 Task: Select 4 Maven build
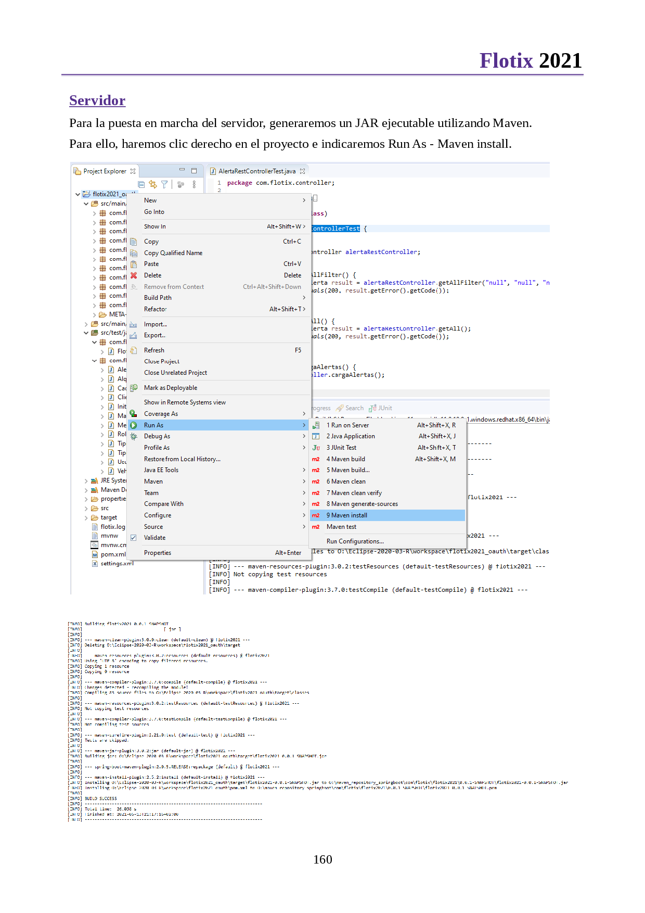pyautogui.click(x=388, y=459)
